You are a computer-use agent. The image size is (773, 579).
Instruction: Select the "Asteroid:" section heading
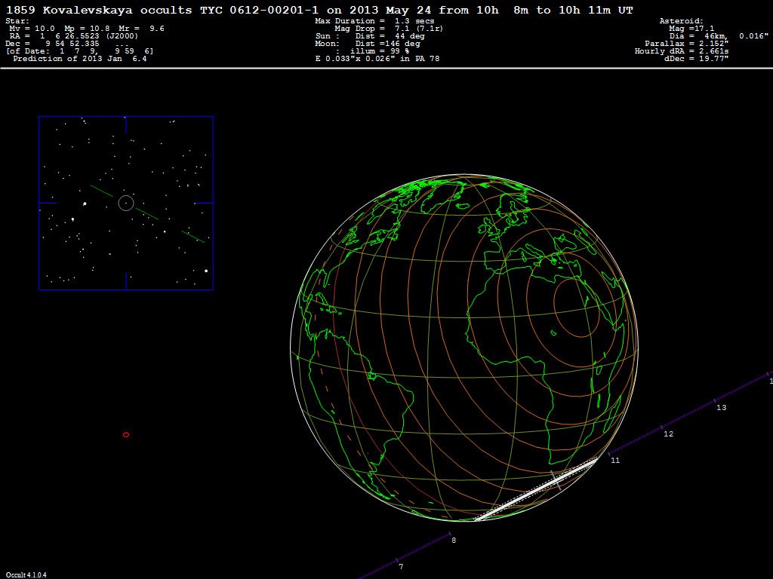point(682,21)
